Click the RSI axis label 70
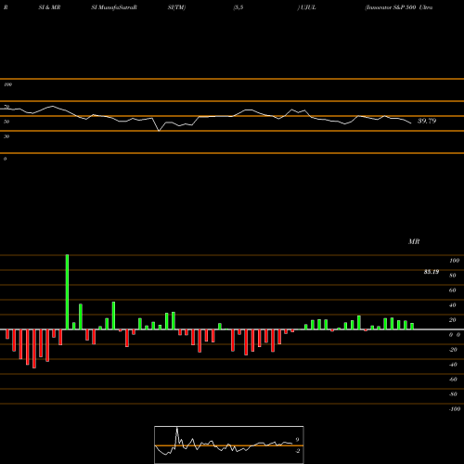The height and width of the screenshot is (464, 464). (6, 107)
